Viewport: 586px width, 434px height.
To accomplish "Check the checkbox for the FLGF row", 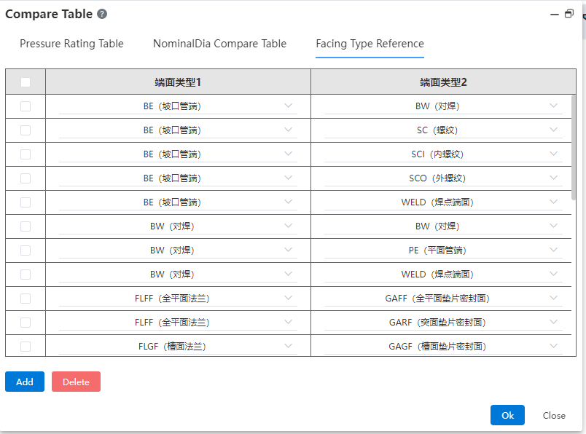I will (26, 346).
